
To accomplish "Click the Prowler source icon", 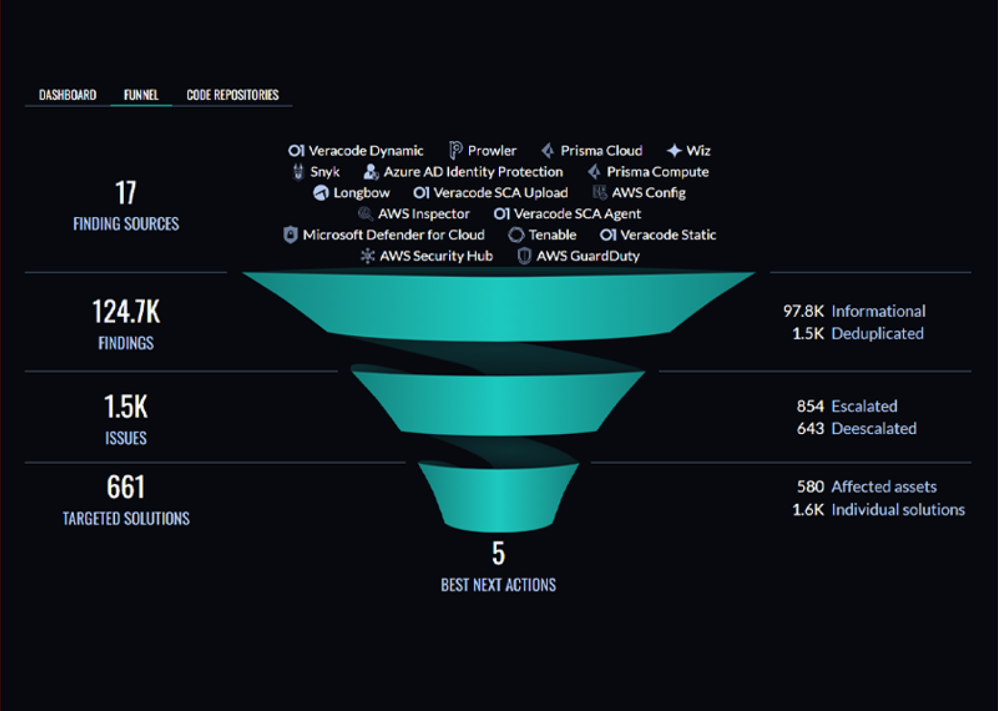I will 455,150.
